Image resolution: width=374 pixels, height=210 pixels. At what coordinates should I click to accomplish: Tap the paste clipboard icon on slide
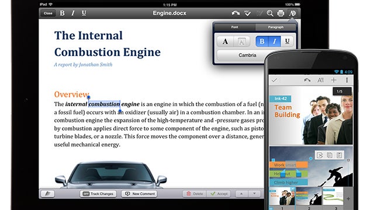pos(339,155)
